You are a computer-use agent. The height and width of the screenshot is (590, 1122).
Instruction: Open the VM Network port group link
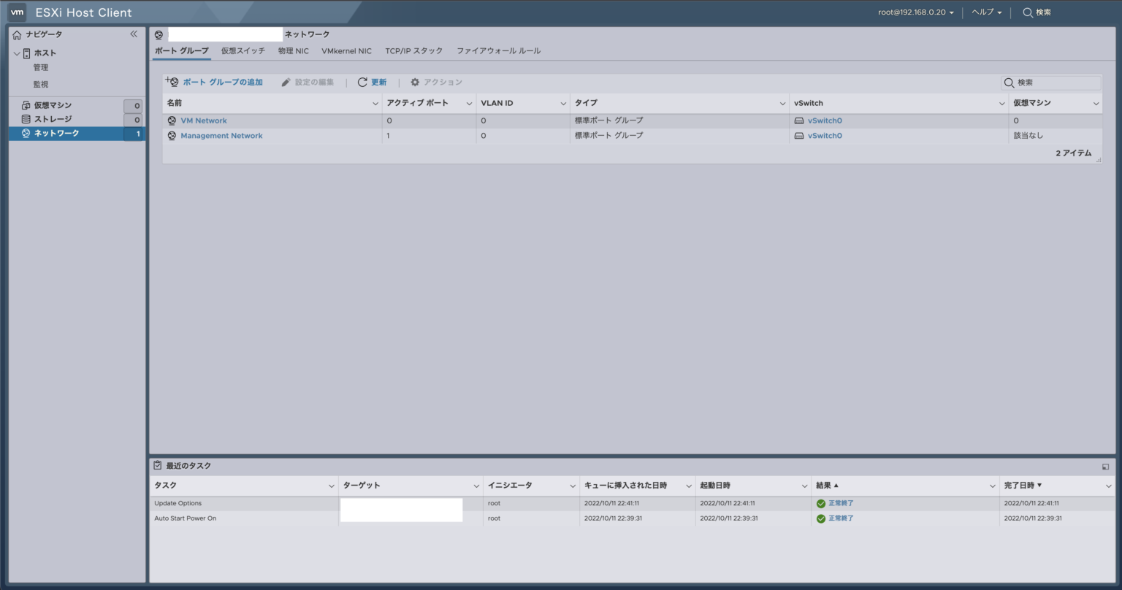coord(205,120)
